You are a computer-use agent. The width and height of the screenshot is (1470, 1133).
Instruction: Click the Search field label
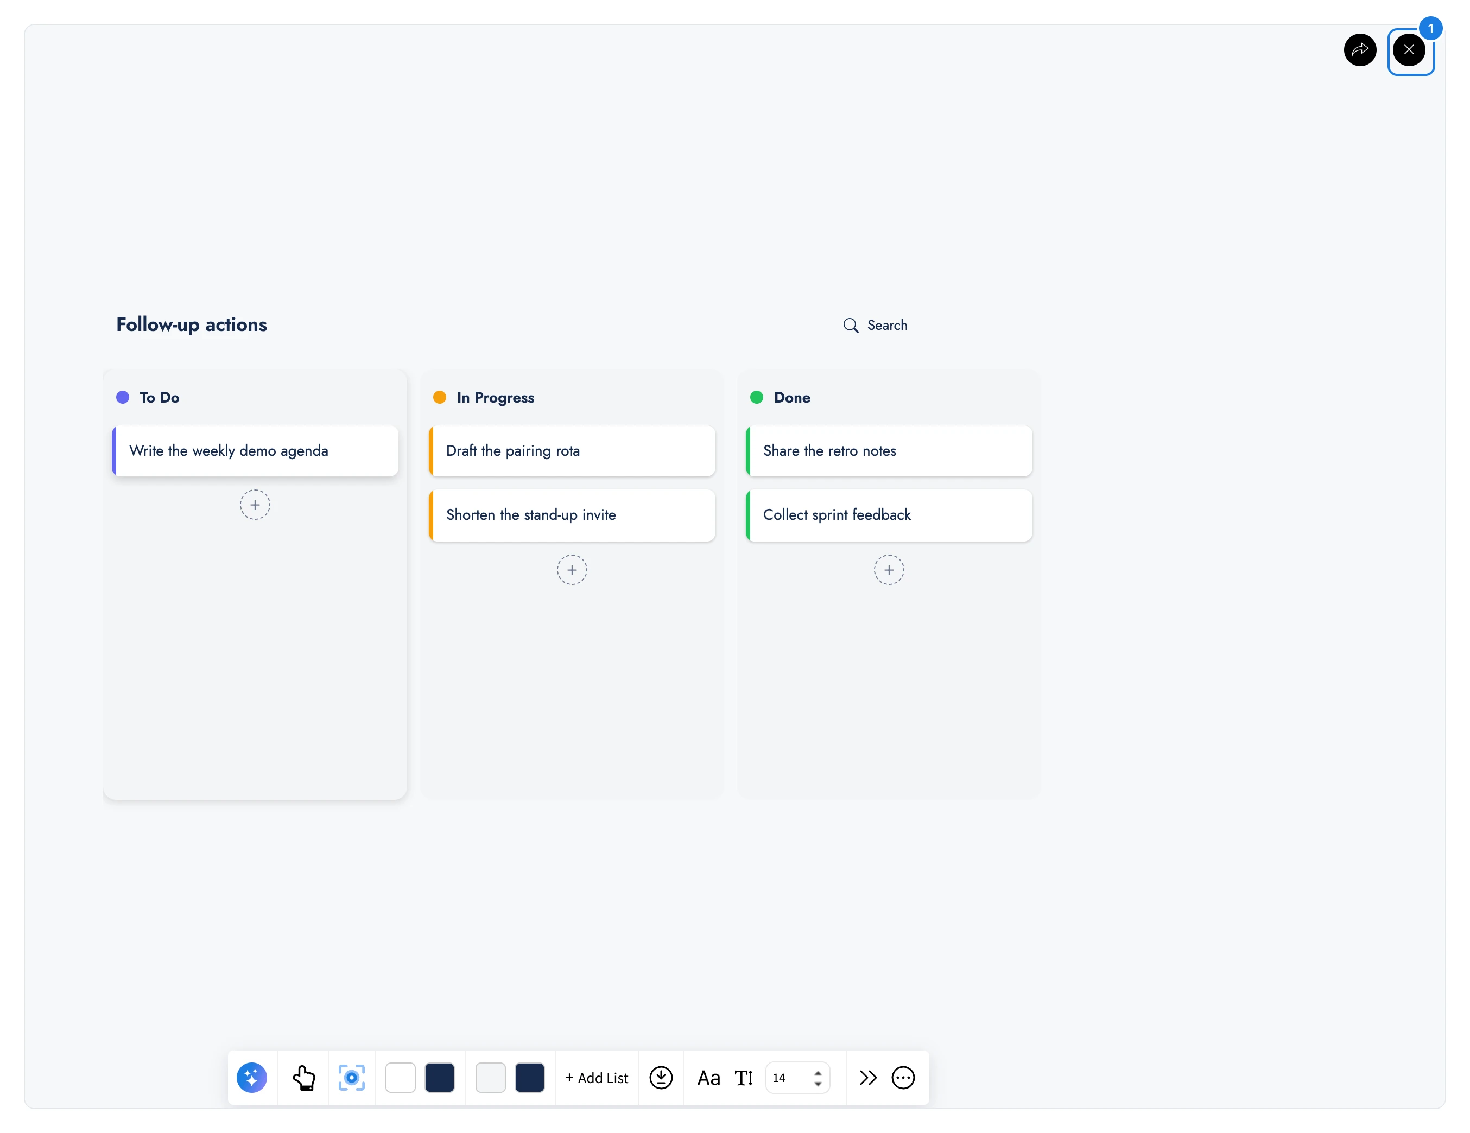[887, 326]
